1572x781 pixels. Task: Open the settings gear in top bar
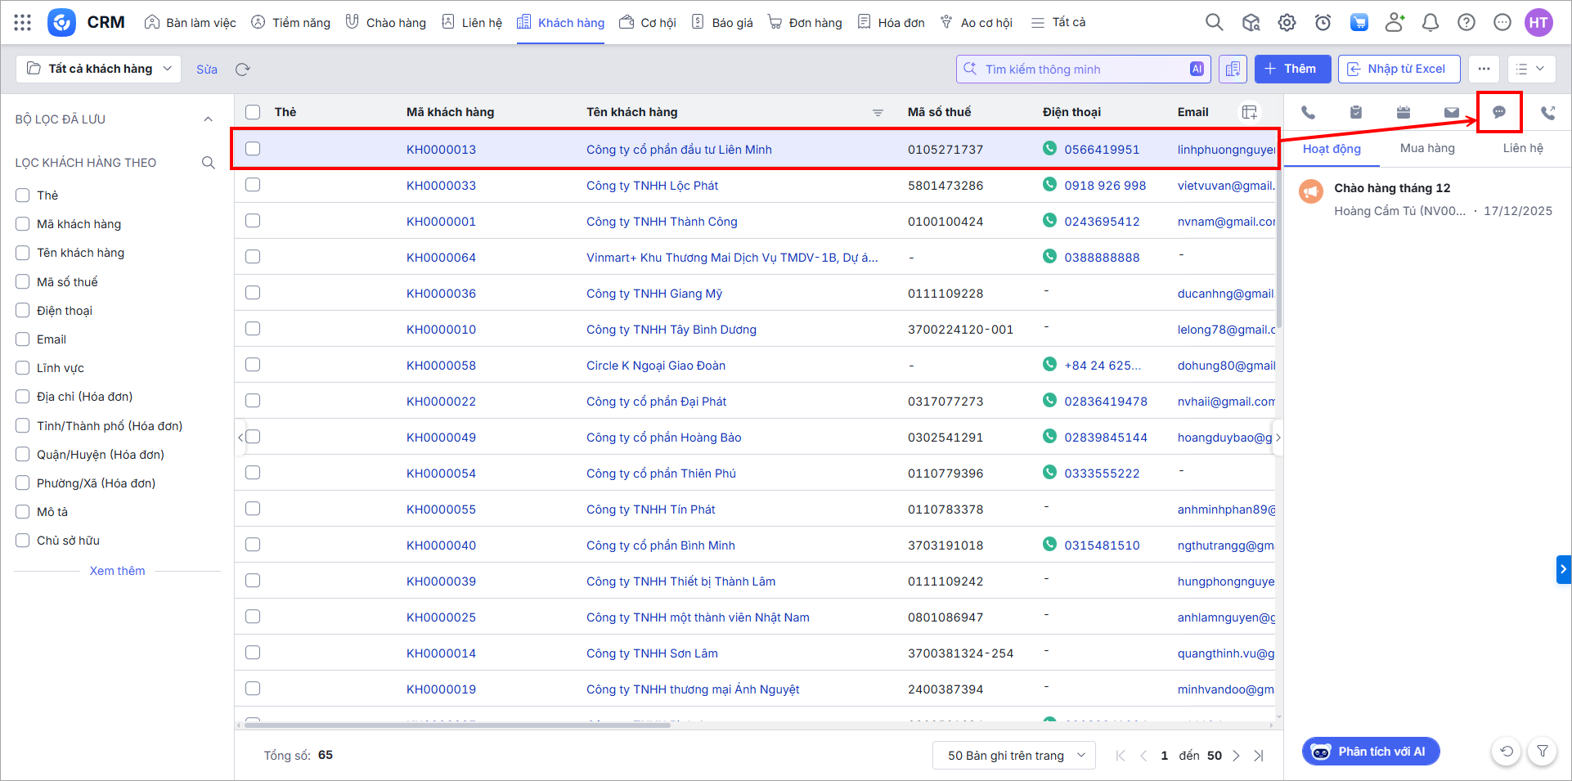[x=1287, y=23]
